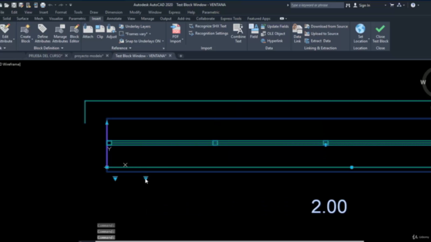Open the Sign In dropdown arrow

(385, 5)
